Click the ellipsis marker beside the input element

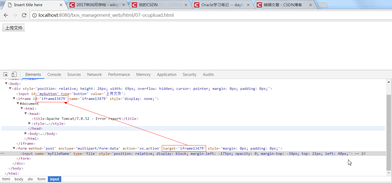click(2, 153)
